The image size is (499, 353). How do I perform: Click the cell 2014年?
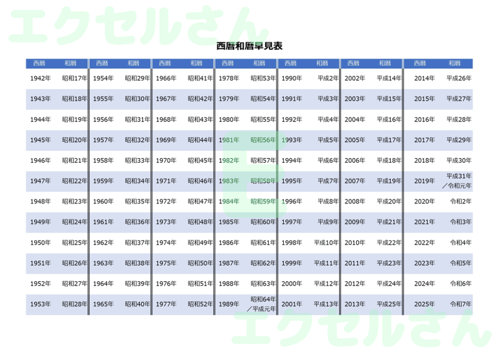click(424, 78)
